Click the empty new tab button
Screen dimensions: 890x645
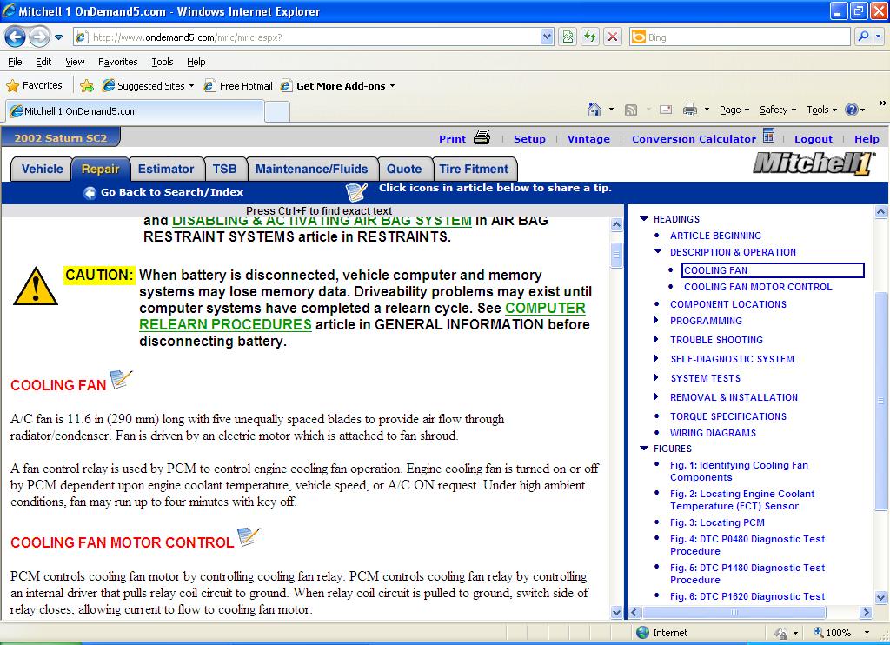click(x=277, y=111)
